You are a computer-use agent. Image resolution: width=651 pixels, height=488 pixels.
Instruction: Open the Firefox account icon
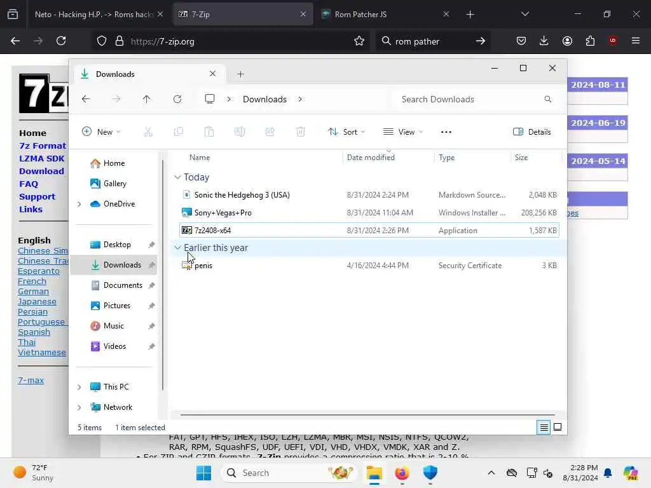tap(567, 41)
